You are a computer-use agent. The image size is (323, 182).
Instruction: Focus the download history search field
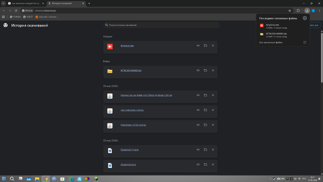(x=161, y=25)
